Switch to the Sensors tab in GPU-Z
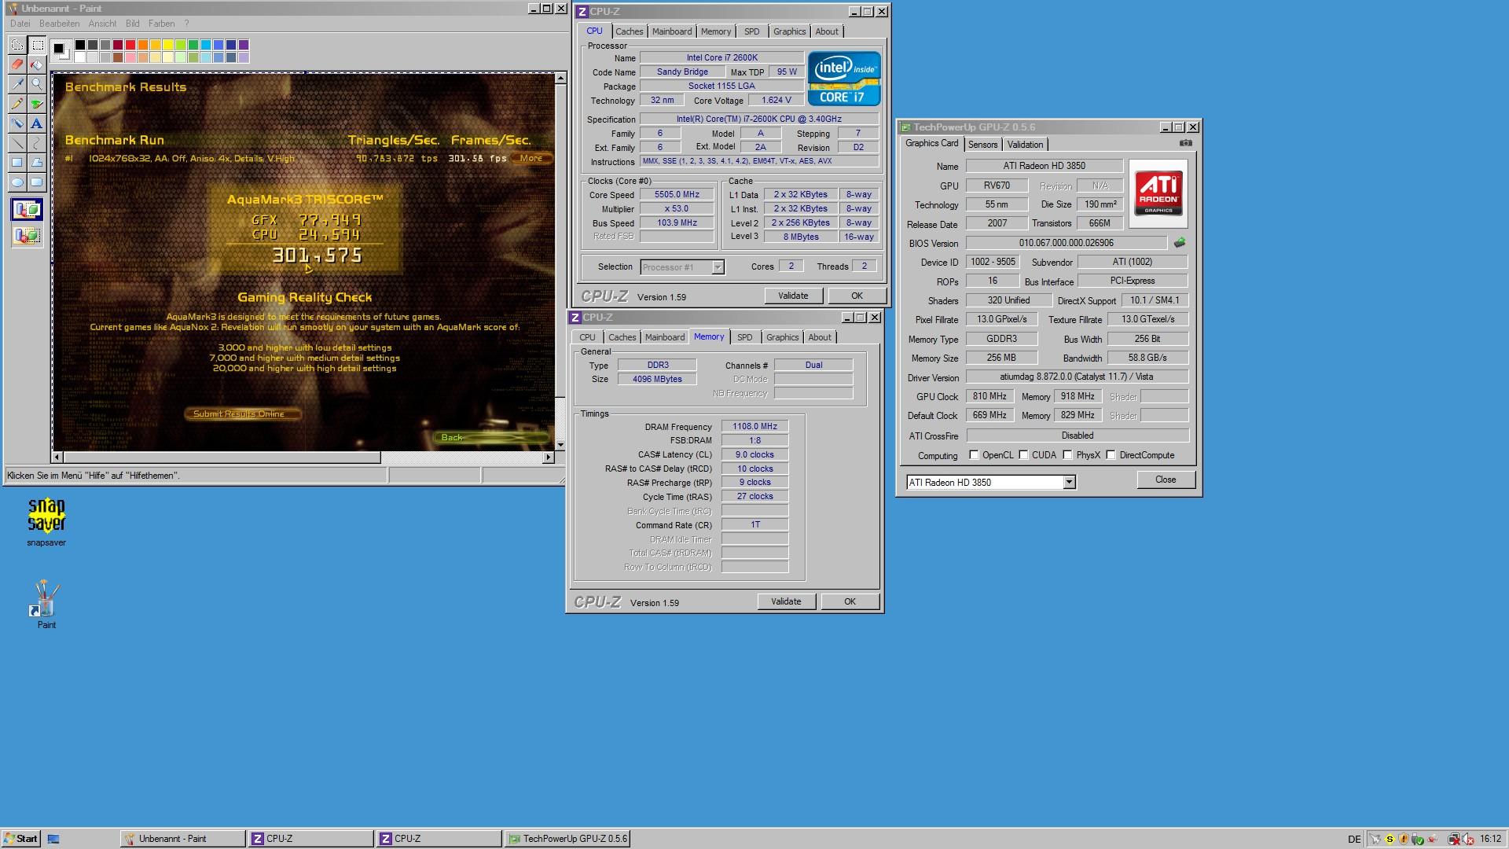 982,145
